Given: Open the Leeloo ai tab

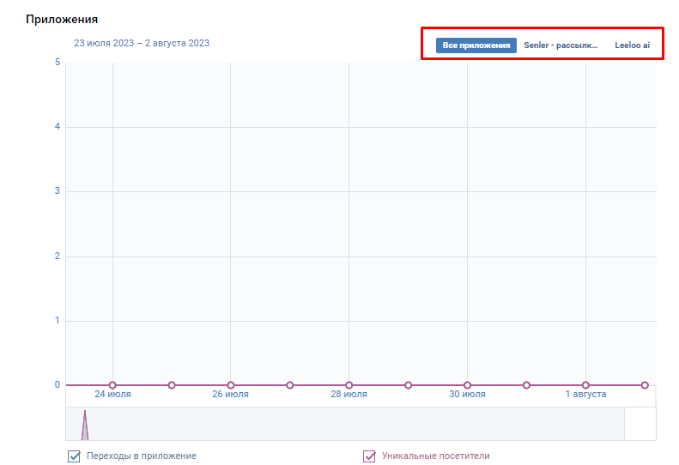Looking at the screenshot, I should (633, 45).
